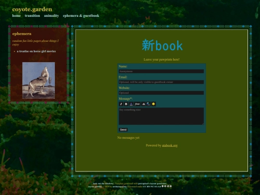This screenshot has width=260, height=195.
Task: Focus the Name input field
Action: click(x=161, y=71)
